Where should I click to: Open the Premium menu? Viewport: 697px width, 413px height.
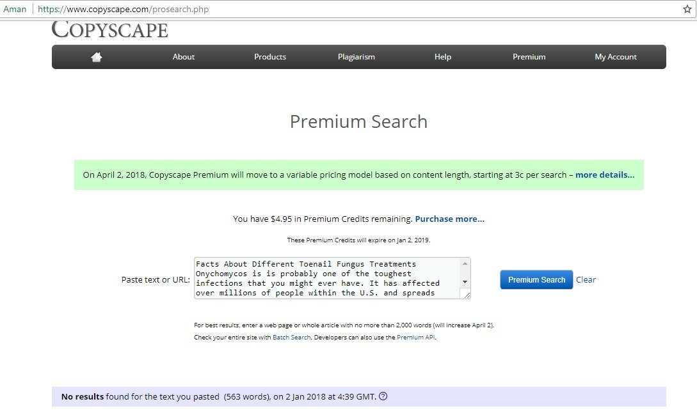click(529, 57)
